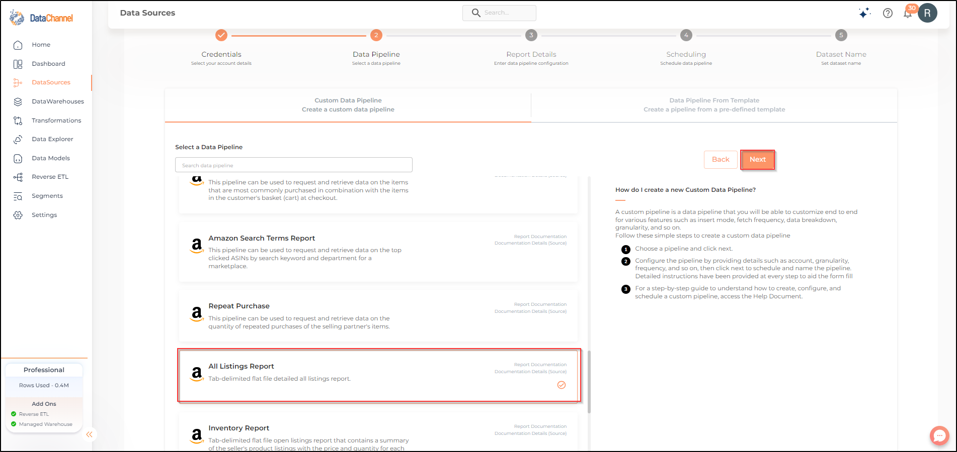Click the Back button
Viewport: 957px width, 452px height.
(x=721, y=160)
